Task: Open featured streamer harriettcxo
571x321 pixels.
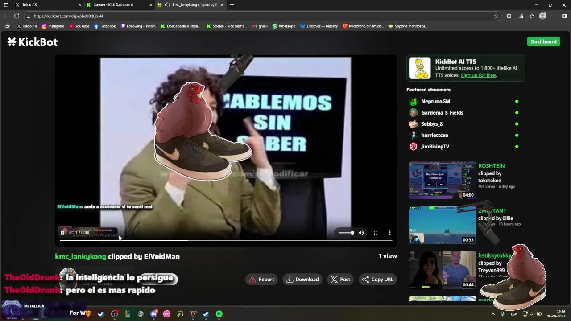Action: point(434,135)
